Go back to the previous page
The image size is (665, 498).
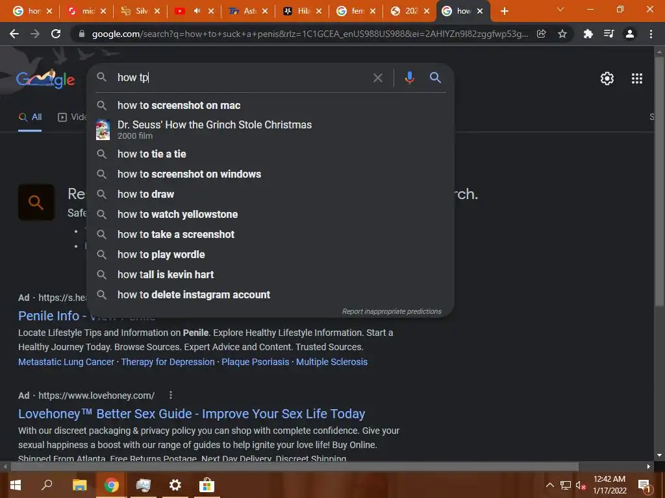[x=14, y=34]
